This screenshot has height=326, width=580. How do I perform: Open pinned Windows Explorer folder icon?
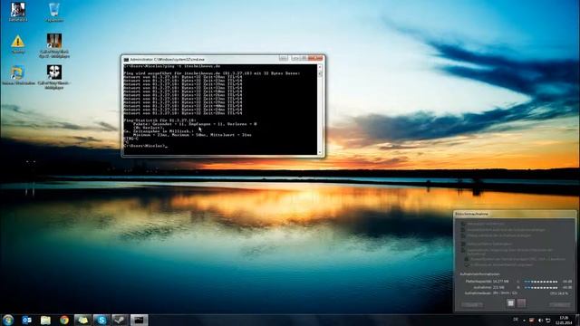pos(45,320)
